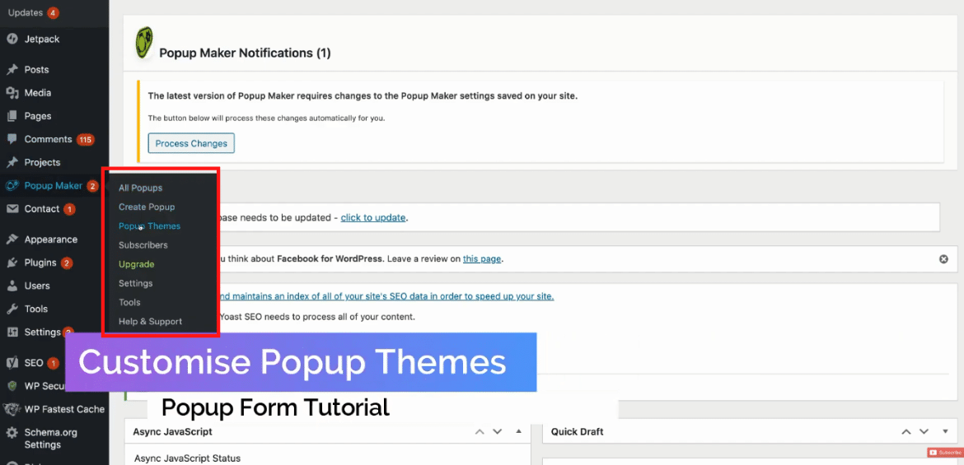This screenshot has width=964, height=465.
Task: Open Jetpack menu label
Action: [x=42, y=39]
